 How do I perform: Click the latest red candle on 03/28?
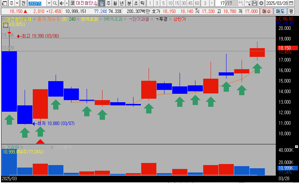click(257, 52)
